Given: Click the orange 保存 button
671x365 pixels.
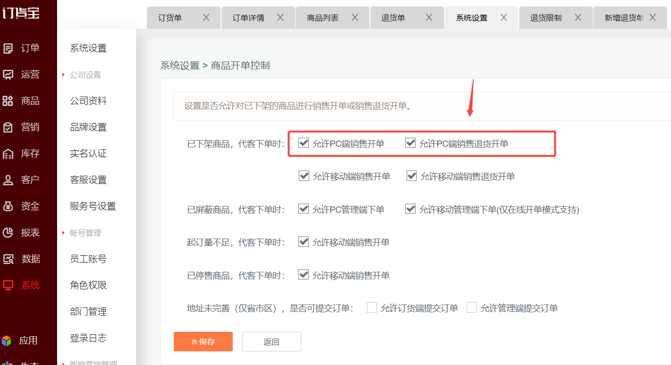Looking at the screenshot, I should click(x=203, y=342).
